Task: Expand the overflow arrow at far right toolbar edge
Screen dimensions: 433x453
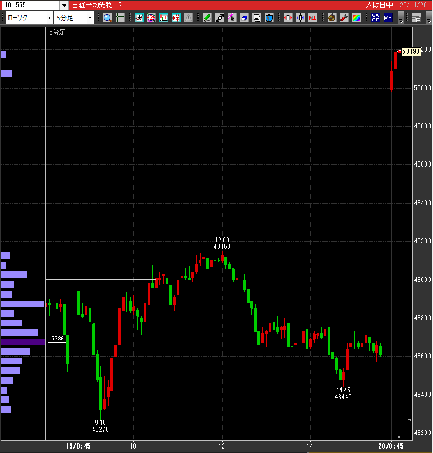Action: (429, 18)
